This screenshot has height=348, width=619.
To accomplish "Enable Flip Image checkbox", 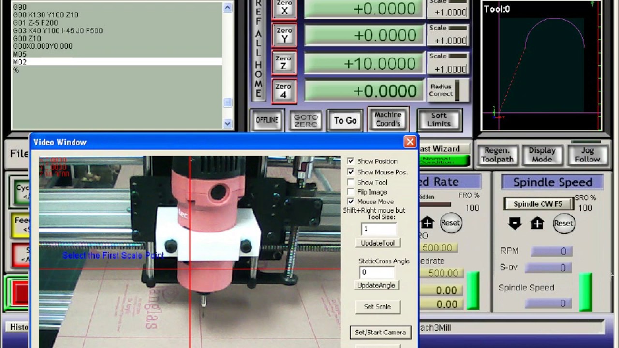I will click(351, 192).
